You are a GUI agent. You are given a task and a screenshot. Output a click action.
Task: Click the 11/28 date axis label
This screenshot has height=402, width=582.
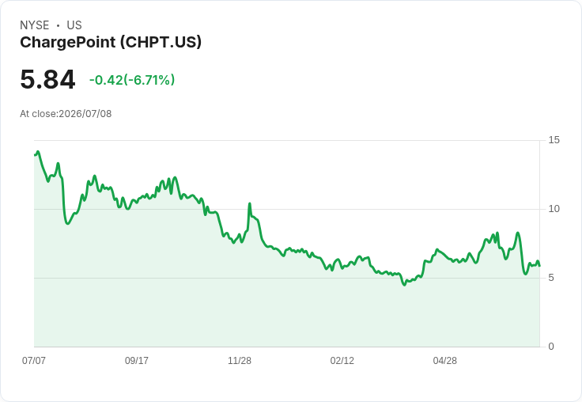[240, 360]
